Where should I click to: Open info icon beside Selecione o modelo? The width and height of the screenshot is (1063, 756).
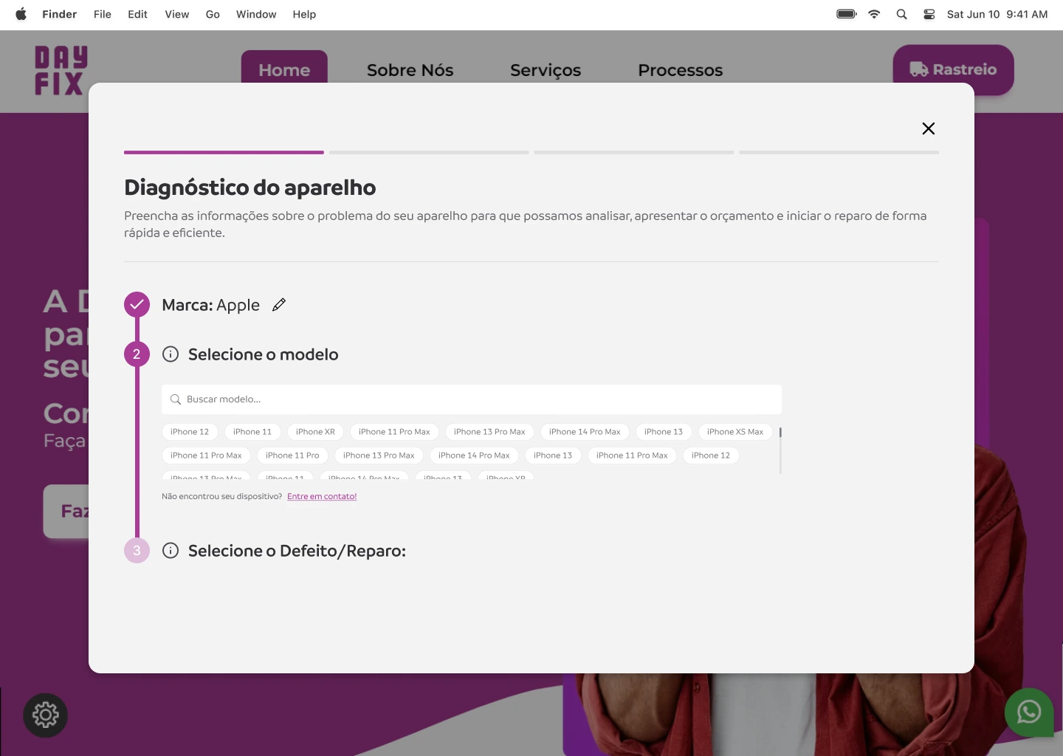(171, 354)
